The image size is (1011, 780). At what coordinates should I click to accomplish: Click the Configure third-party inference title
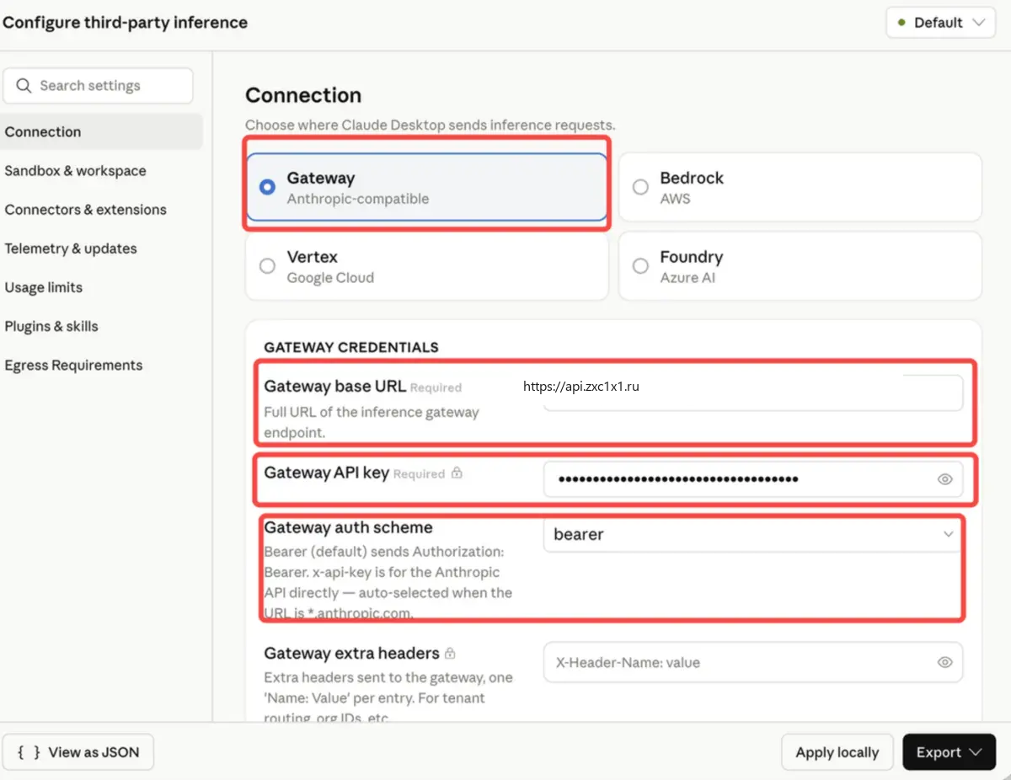pos(125,23)
